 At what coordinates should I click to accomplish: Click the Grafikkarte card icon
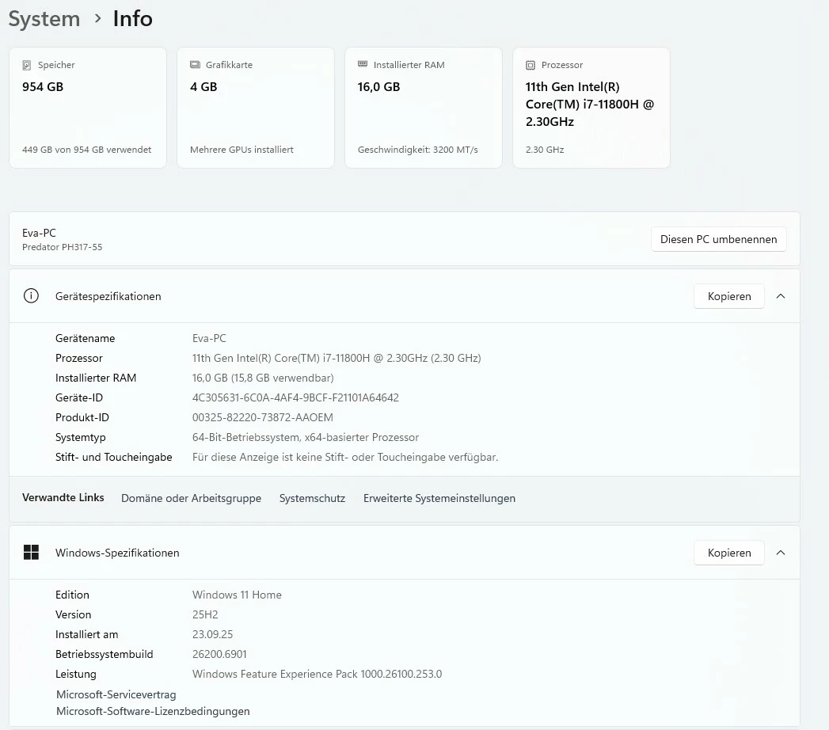click(x=195, y=64)
